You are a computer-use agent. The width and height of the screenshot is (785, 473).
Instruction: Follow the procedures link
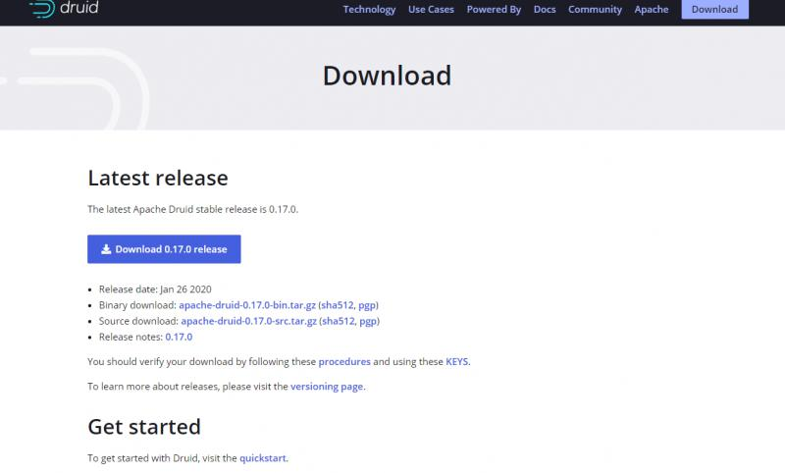[344, 361]
